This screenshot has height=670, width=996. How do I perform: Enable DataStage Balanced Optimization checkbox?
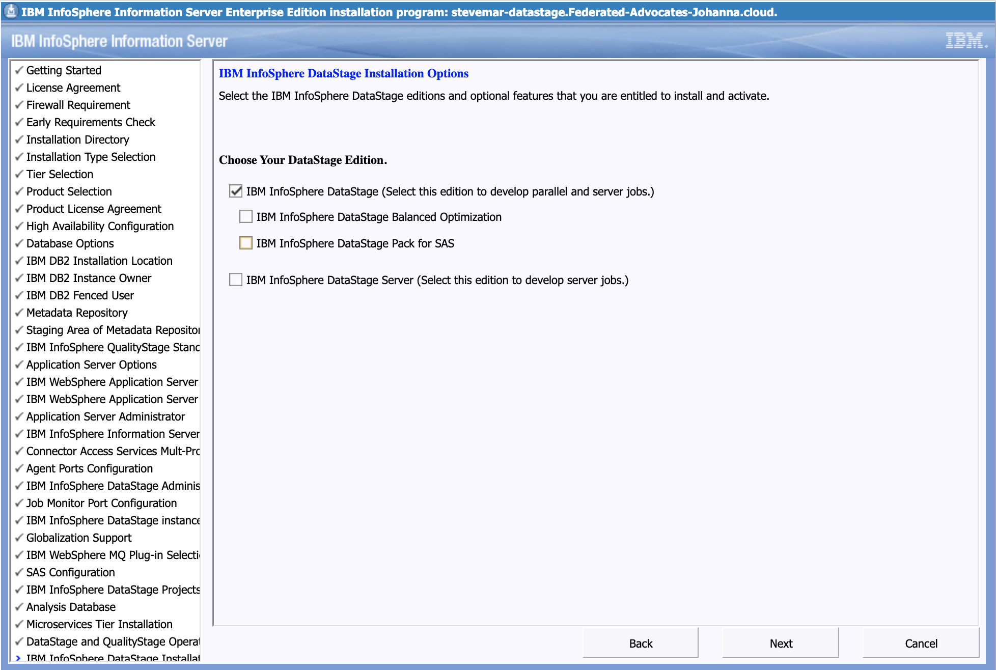click(246, 217)
